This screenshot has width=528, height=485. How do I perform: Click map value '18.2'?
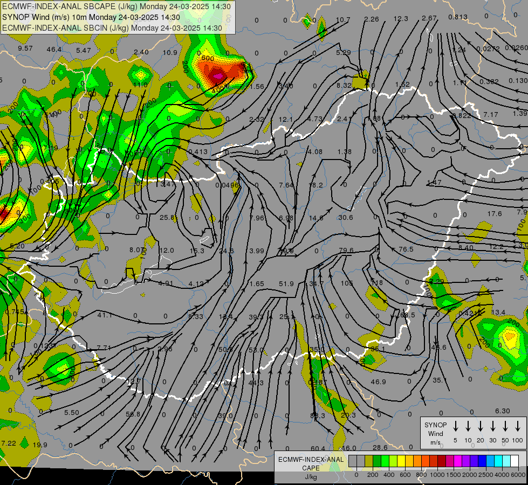(316, 185)
